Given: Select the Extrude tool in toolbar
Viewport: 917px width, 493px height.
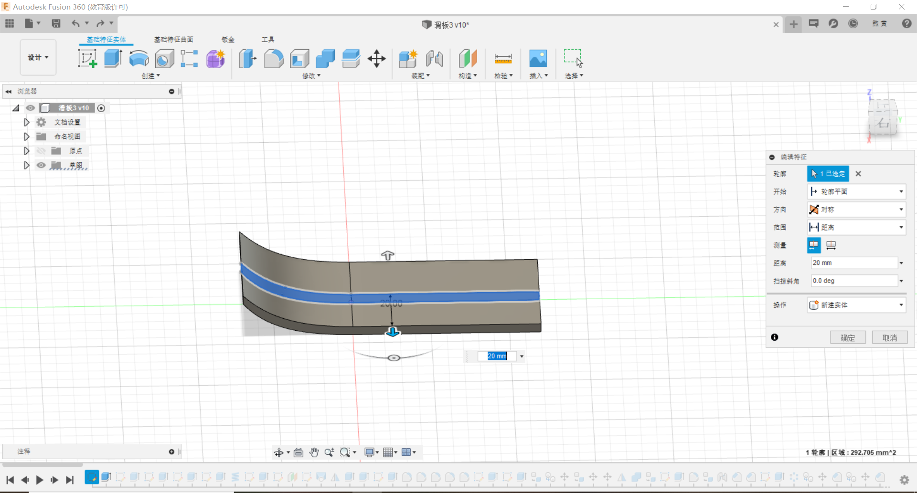Looking at the screenshot, I should [113, 58].
